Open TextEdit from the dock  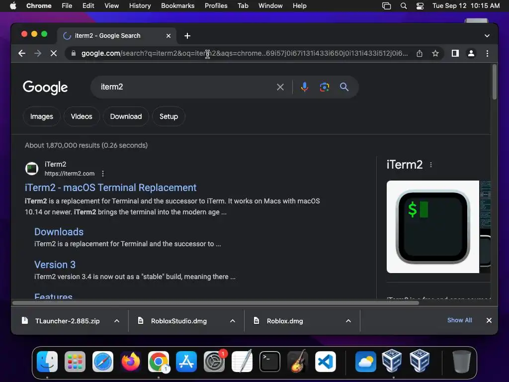click(242, 362)
